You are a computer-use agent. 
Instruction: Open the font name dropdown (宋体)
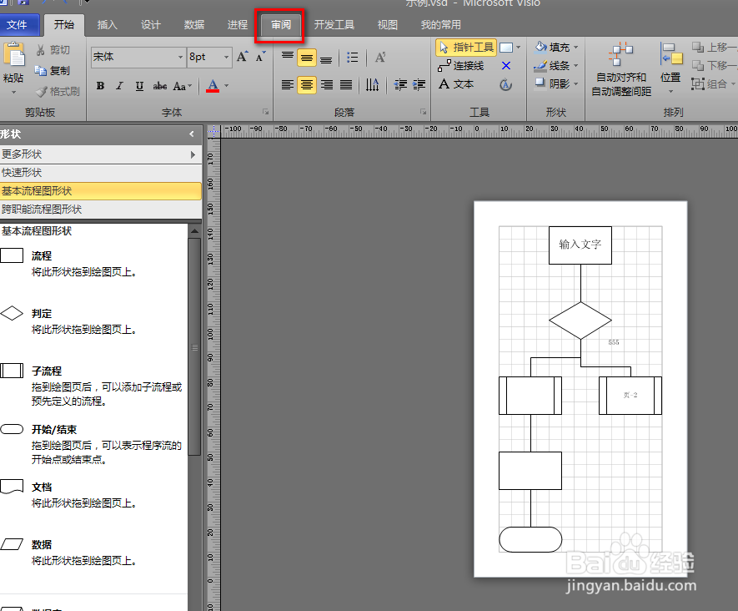point(180,57)
